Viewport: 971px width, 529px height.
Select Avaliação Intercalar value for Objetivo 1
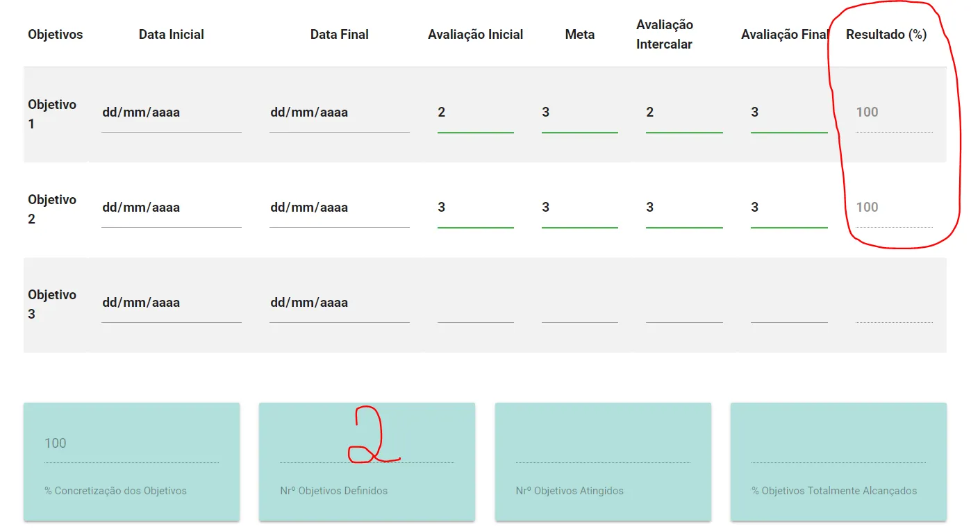pos(683,112)
